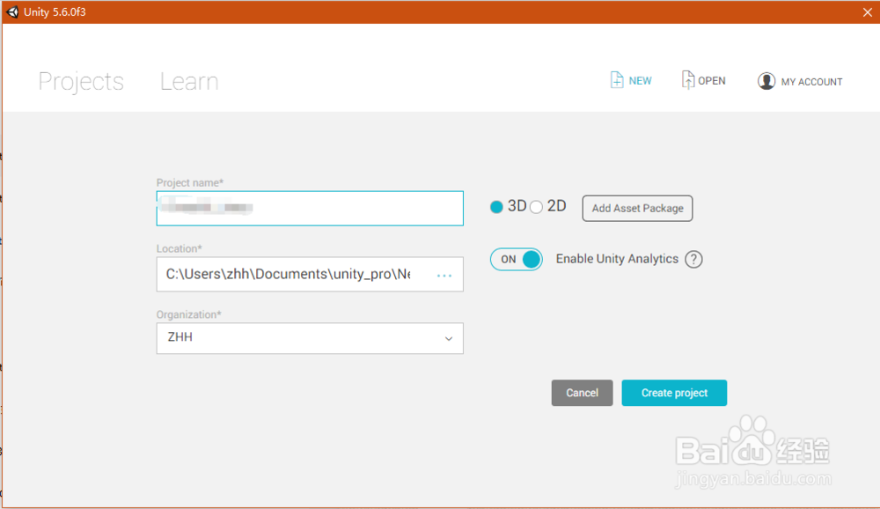
Task: Click the Project name* field label
Action: tap(190, 182)
